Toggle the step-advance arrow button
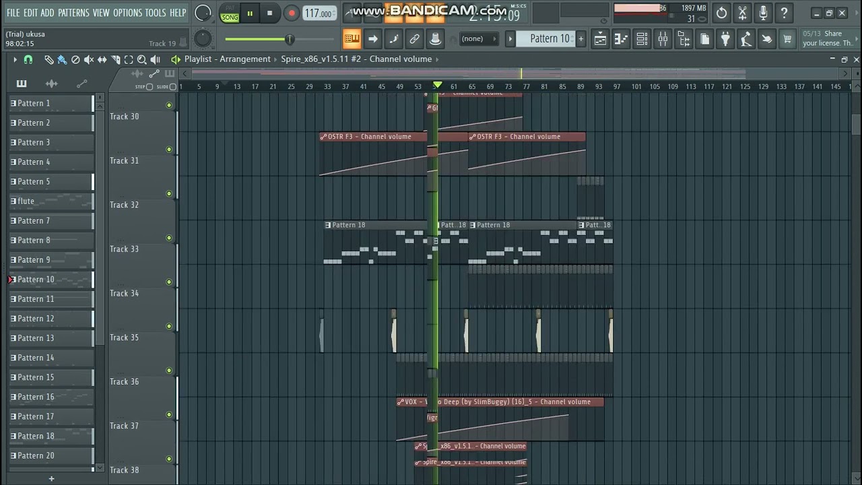The width and height of the screenshot is (862, 485). point(372,39)
